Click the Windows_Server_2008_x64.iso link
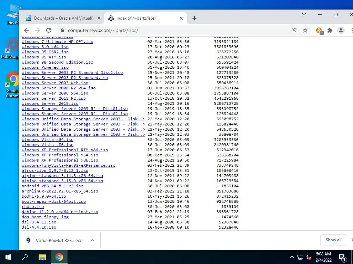The height and width of the screenshot is (264, 353). (55, 93)
